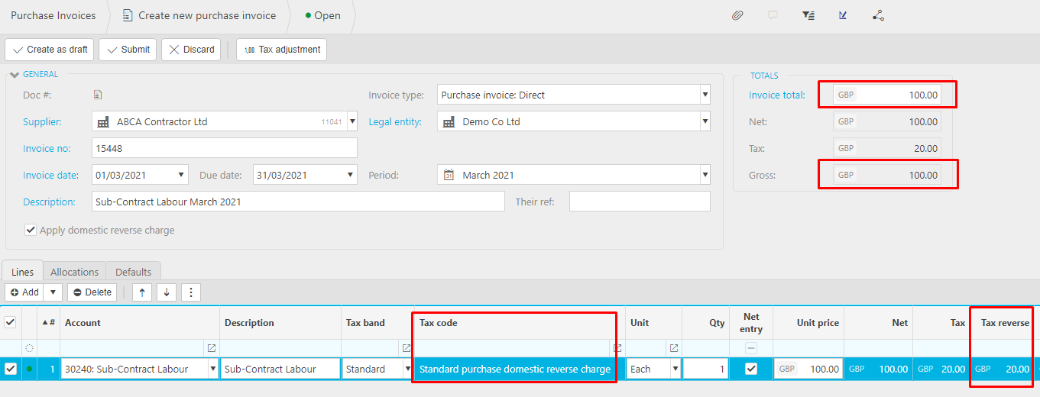Click the share nodes icon at top right
This screenshot has width=1040, height=397.
click(878, 15)
